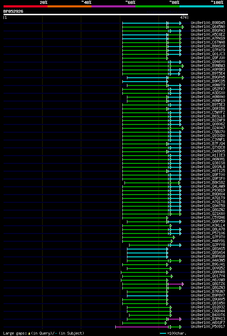Open UniRef100_B9T5E3 entry
The image size is (227, 336).
(208, 105)
